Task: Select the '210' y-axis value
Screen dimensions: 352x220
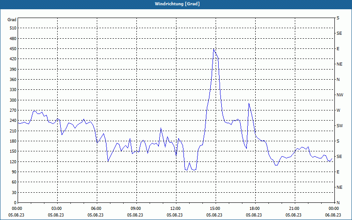Action: coord(13,131)
